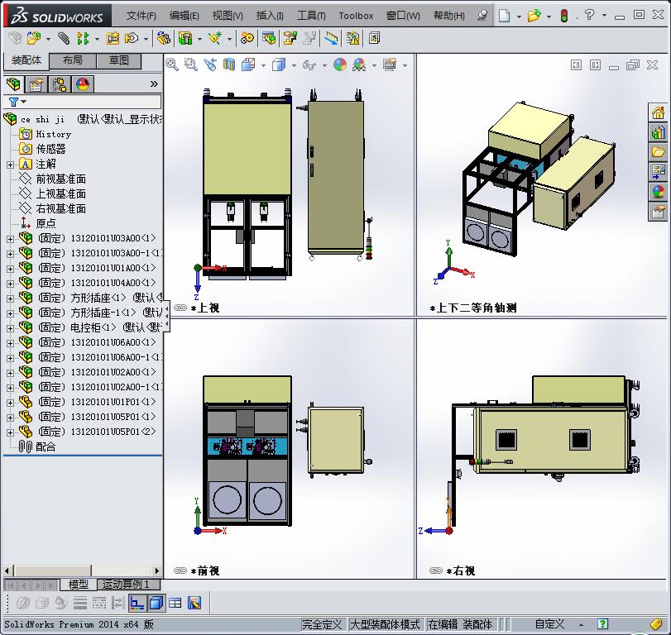
Task: Open FeatureManager design tree tab icon
Action: [x=14, y=84]
